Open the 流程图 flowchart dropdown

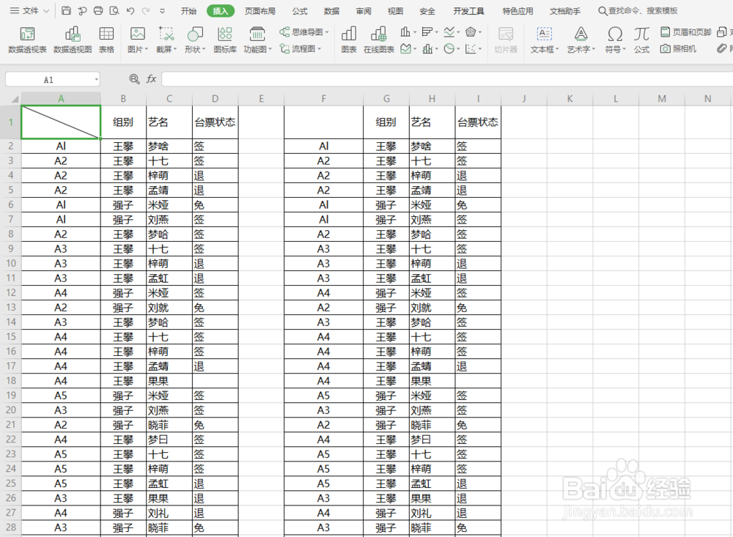coord(300,48)
